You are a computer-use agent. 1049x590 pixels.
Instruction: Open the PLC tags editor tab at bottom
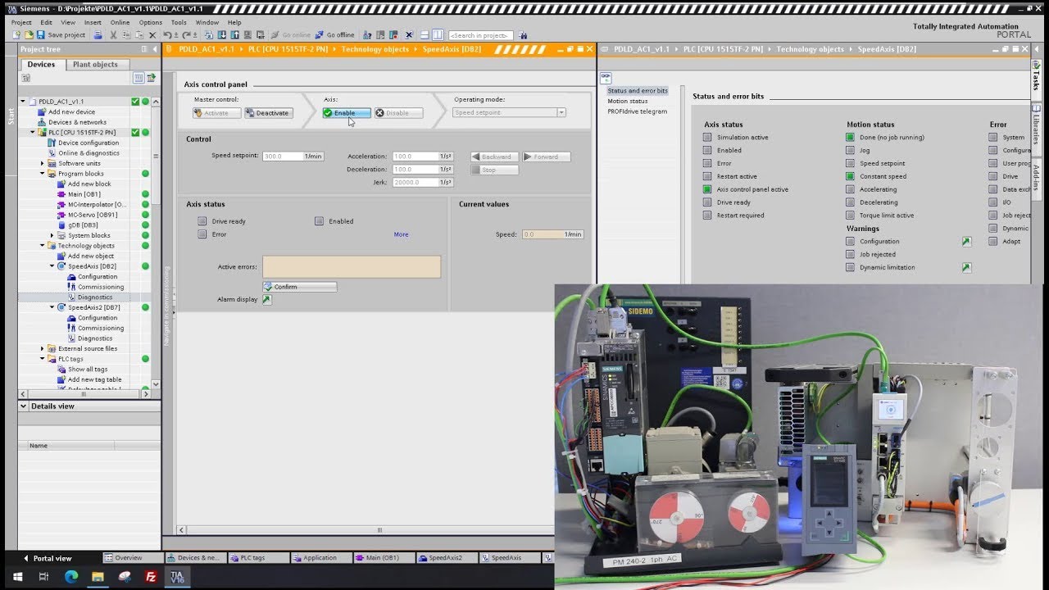[258, 558]
